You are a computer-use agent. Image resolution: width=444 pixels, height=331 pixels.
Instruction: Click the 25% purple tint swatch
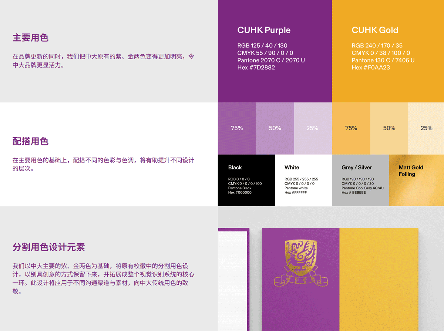point(313,128)
